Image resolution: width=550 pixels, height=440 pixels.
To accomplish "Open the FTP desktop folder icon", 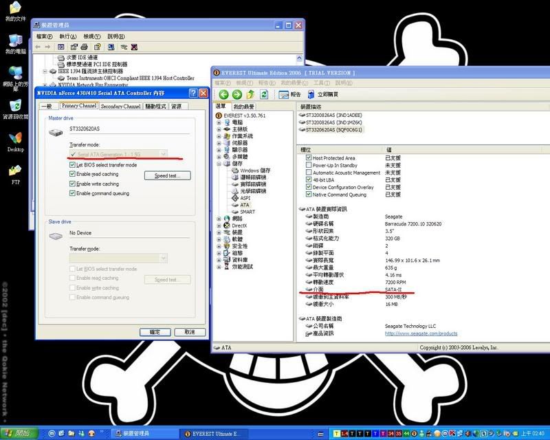I will click(15, 175).
